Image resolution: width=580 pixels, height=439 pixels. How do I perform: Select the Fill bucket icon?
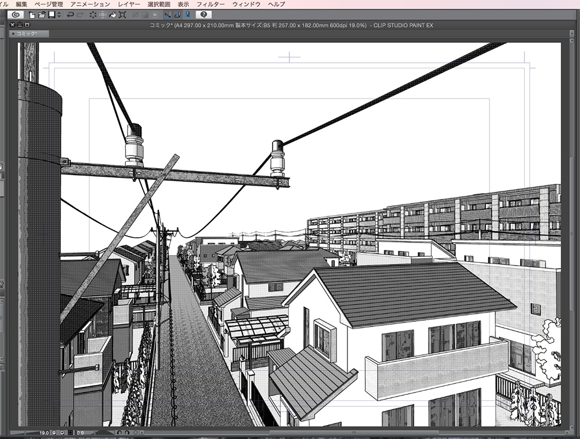click(113, 14)
